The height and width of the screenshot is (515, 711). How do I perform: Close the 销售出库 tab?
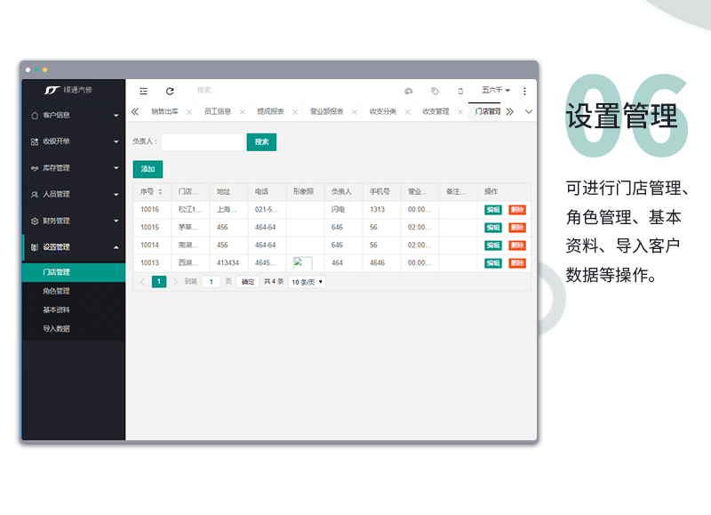pyautogui.click(x=188, y=112)
